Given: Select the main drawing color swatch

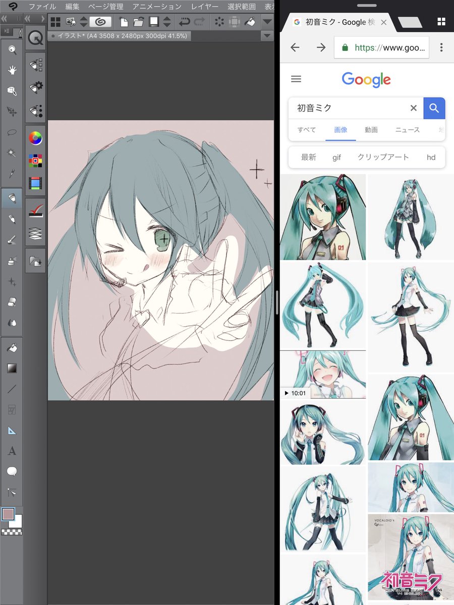Looking at the screenshot, I should pos(8,514).
